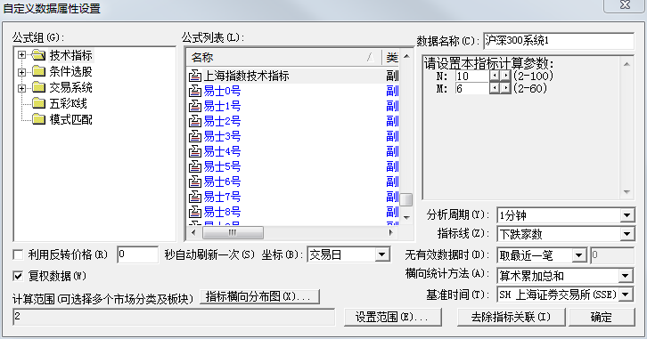Increase the M parameter with right spinner arrow
Viewport: 647px width, 339px height.
pos(505,88)
